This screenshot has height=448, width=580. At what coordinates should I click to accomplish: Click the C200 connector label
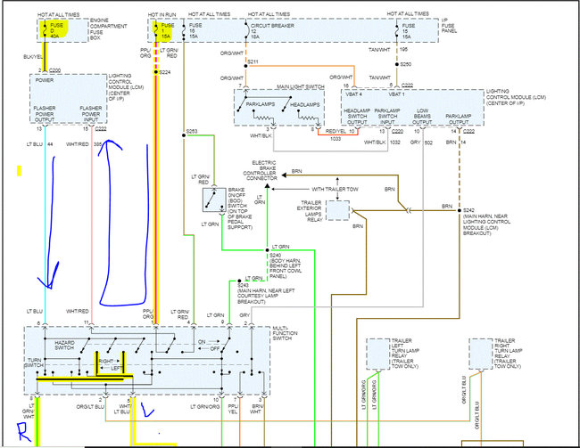coord(54,70)
